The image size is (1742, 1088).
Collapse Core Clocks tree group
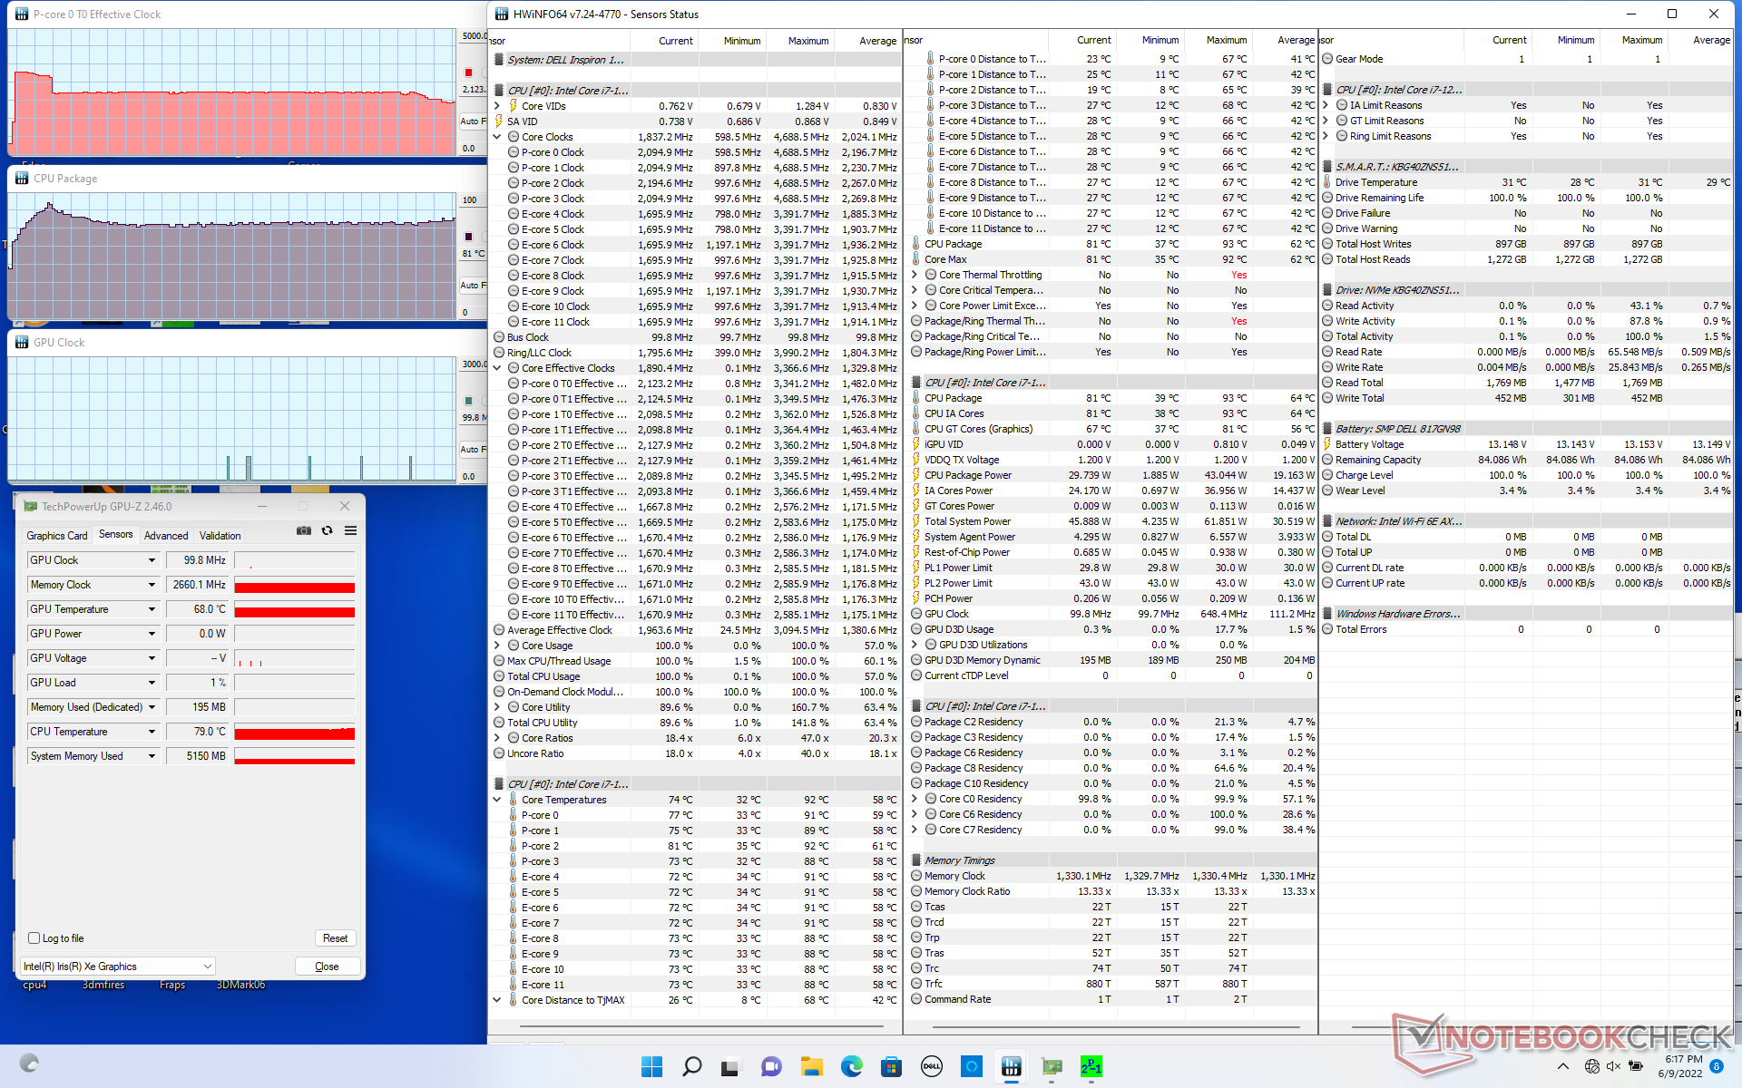coord(497,137)
